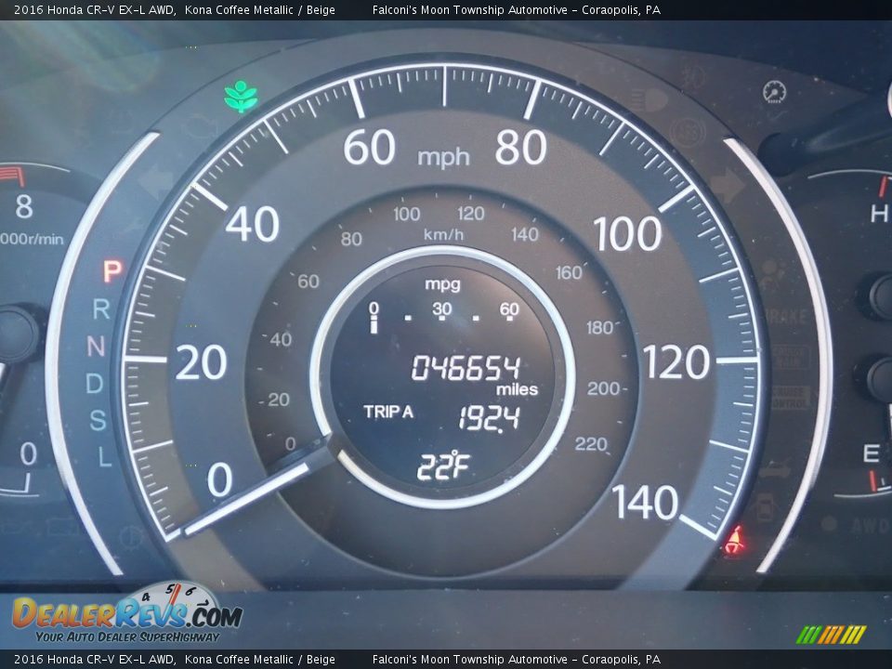Click the cruise control gauge icon

(x=774, y=92)
